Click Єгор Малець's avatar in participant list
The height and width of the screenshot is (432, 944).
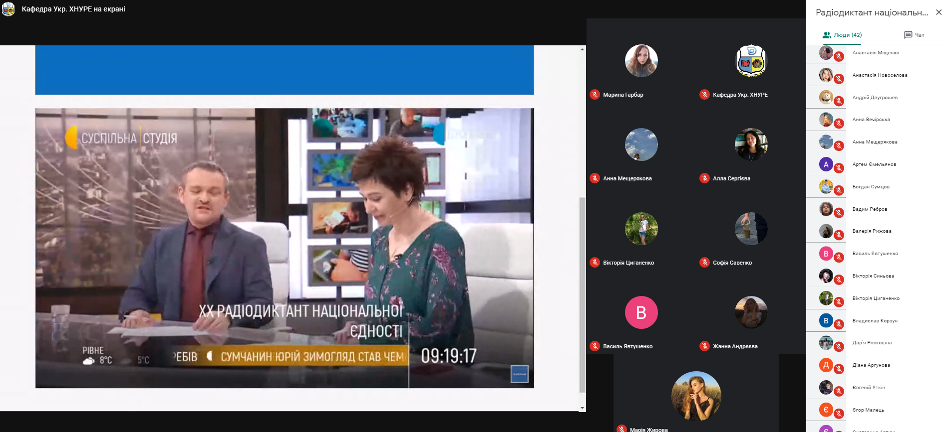826,410
